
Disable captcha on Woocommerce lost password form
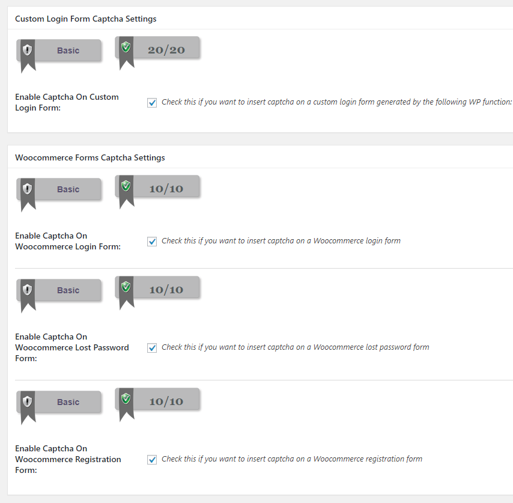coord(152,347)
